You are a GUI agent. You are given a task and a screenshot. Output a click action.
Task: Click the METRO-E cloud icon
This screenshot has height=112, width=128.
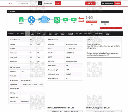click(44, 20)
